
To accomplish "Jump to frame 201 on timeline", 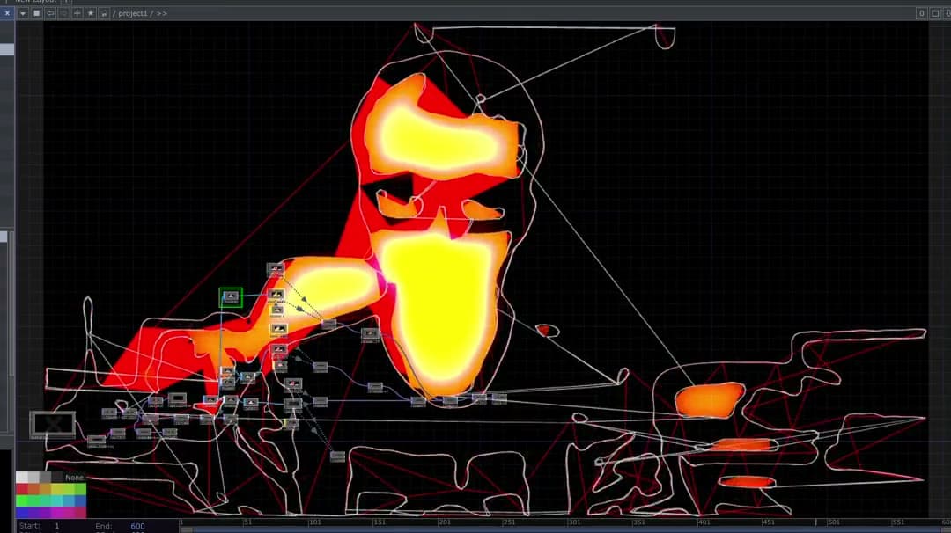I will click(444, 522).
